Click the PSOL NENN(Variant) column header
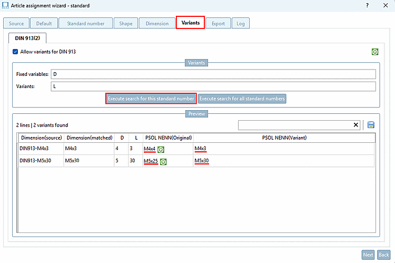The image size is (395, 263). coord(284,138)
